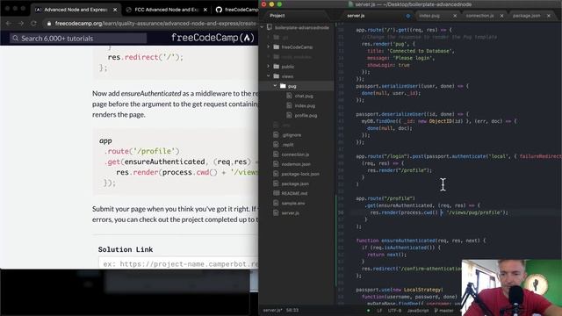This screenshot has width=562, height=316.
Task: Click LF line ending in status bar
Action: (x=379, y=311)
